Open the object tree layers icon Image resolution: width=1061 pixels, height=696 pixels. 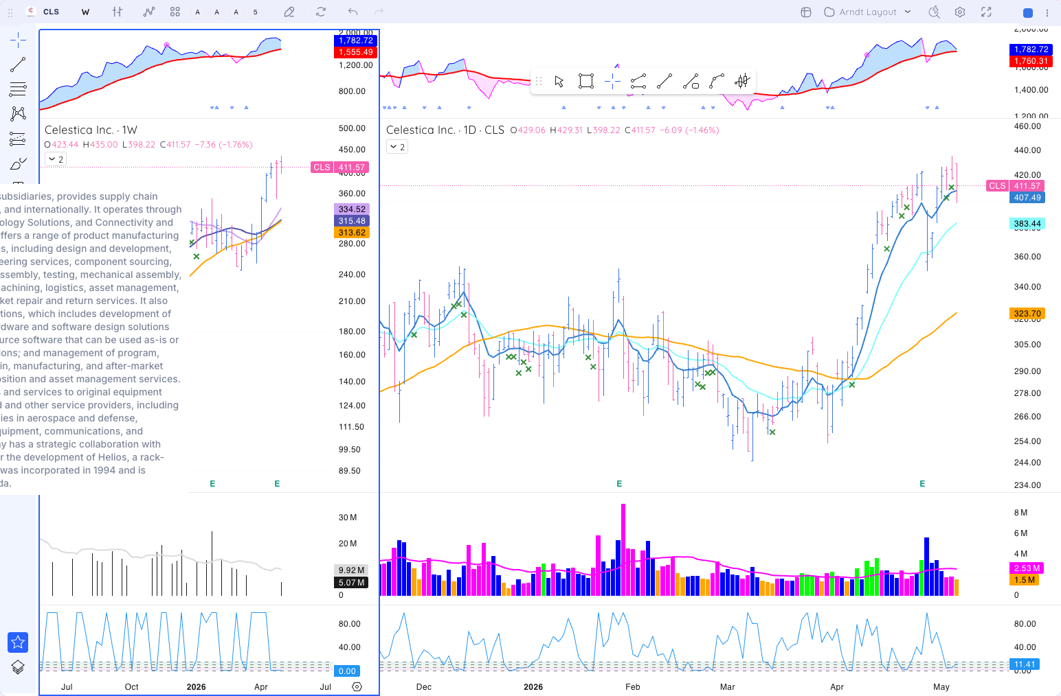coord(18,667)
